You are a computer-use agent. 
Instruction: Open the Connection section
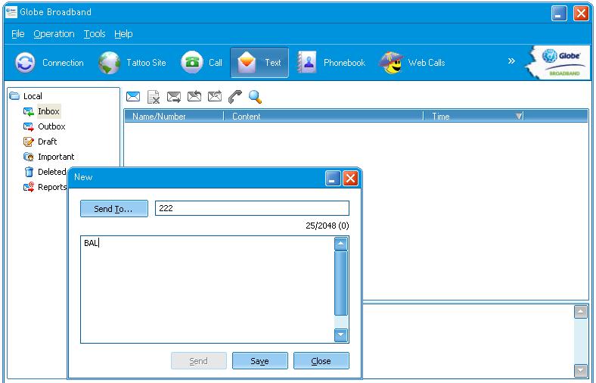[x=49, y=63]
